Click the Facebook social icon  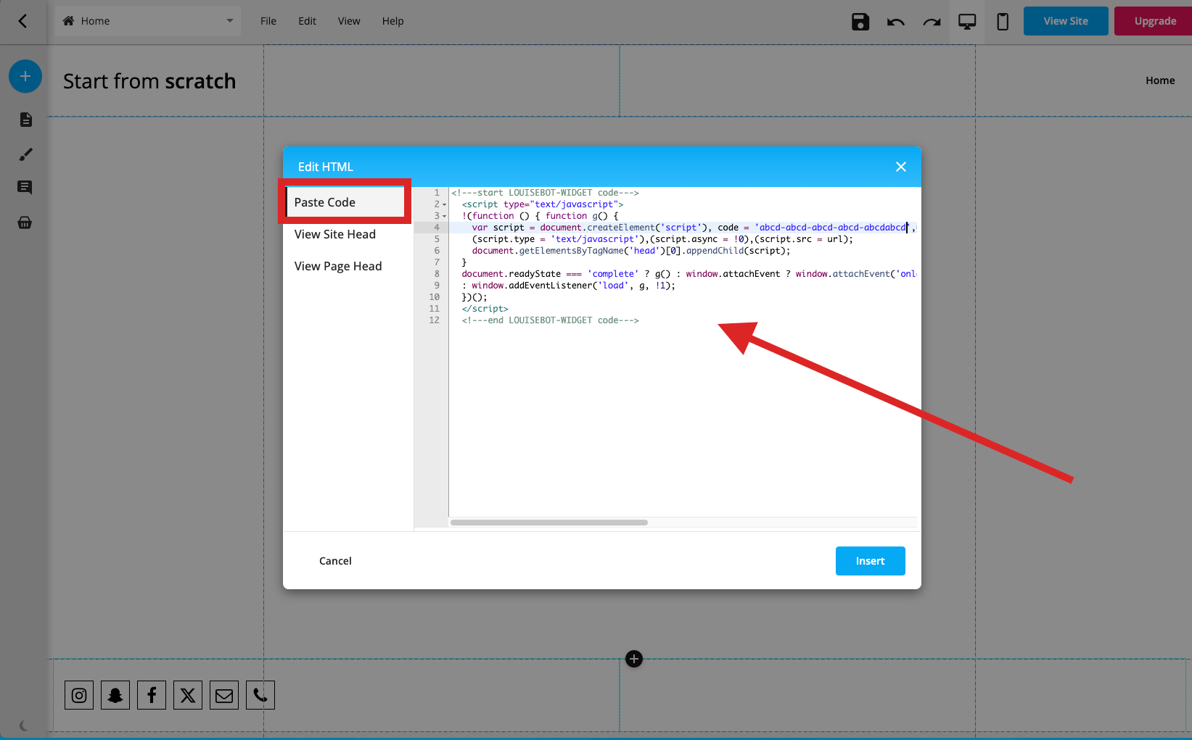tap(152, 695)
